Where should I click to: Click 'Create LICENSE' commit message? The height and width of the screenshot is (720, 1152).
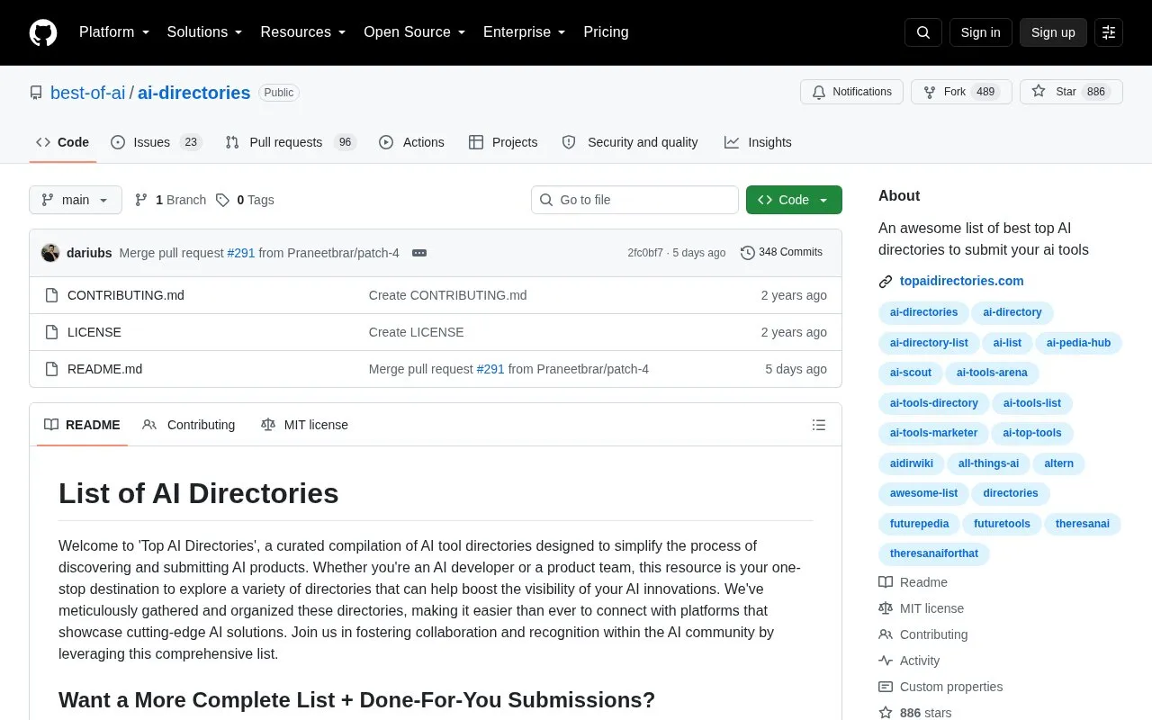click(417, 332)
